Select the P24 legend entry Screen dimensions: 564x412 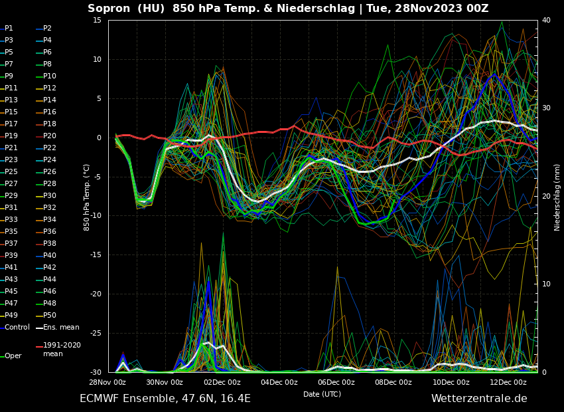coord(49,160)
